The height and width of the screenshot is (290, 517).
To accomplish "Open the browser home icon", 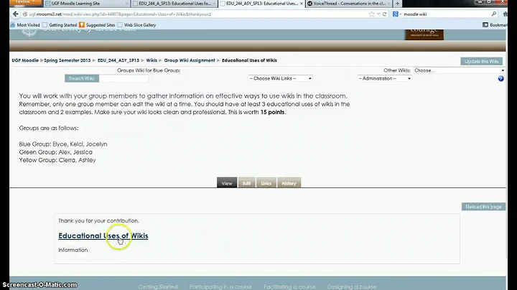I will [505, 14].
